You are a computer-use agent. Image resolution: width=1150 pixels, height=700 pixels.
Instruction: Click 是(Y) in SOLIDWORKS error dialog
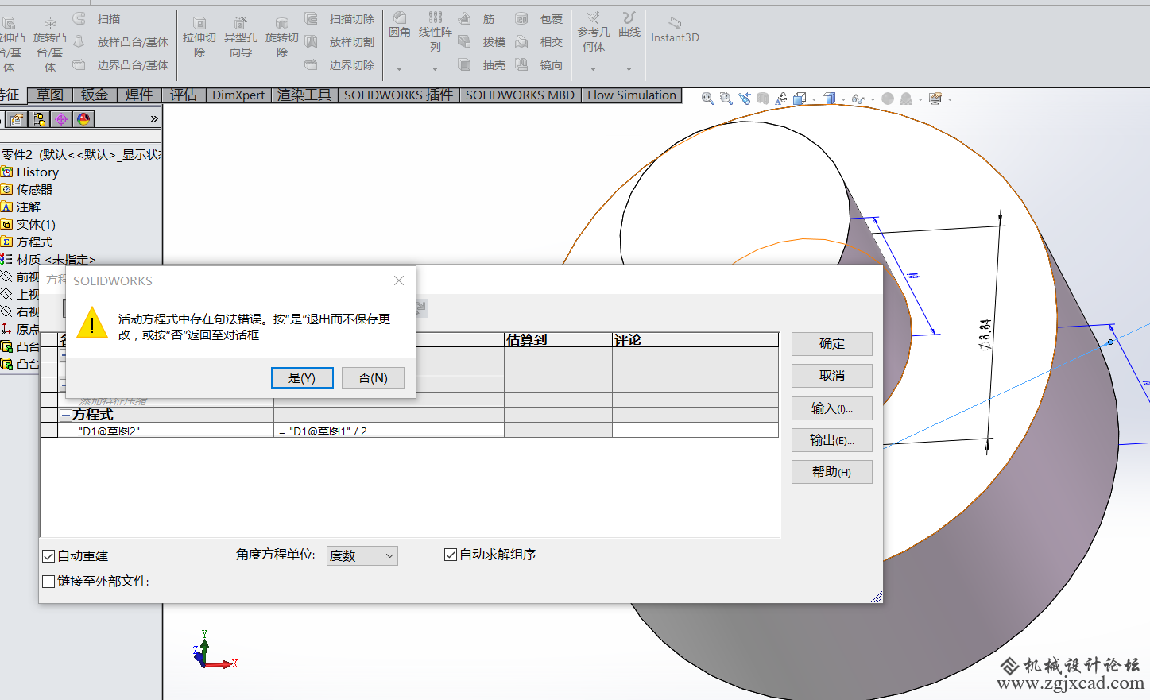click(x=302, y=378)
